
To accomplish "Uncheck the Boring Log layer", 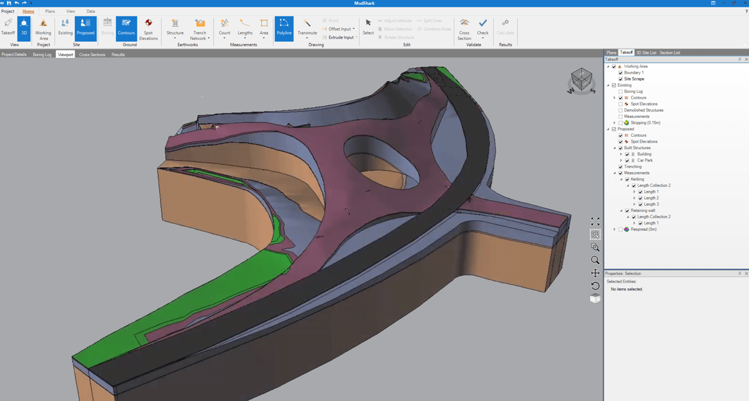I will click(619, 91).
